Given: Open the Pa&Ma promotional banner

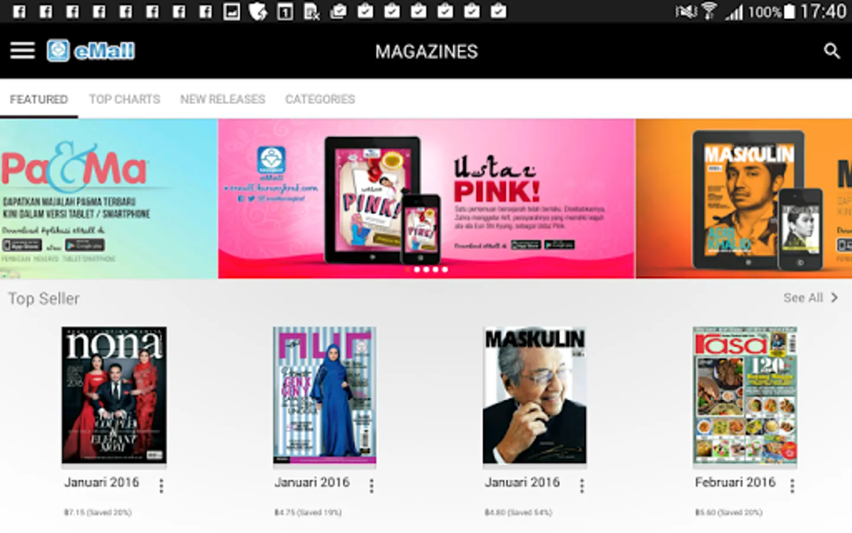Looking at the screenshot, I should point(109,198).
